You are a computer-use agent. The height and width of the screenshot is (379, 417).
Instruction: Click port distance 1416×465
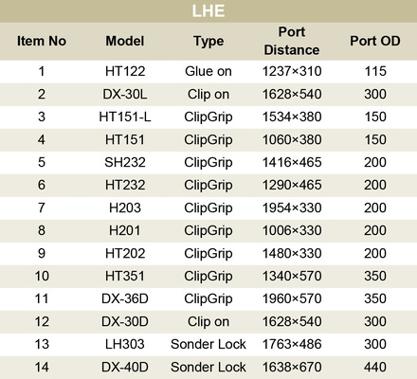coord(292,162)
